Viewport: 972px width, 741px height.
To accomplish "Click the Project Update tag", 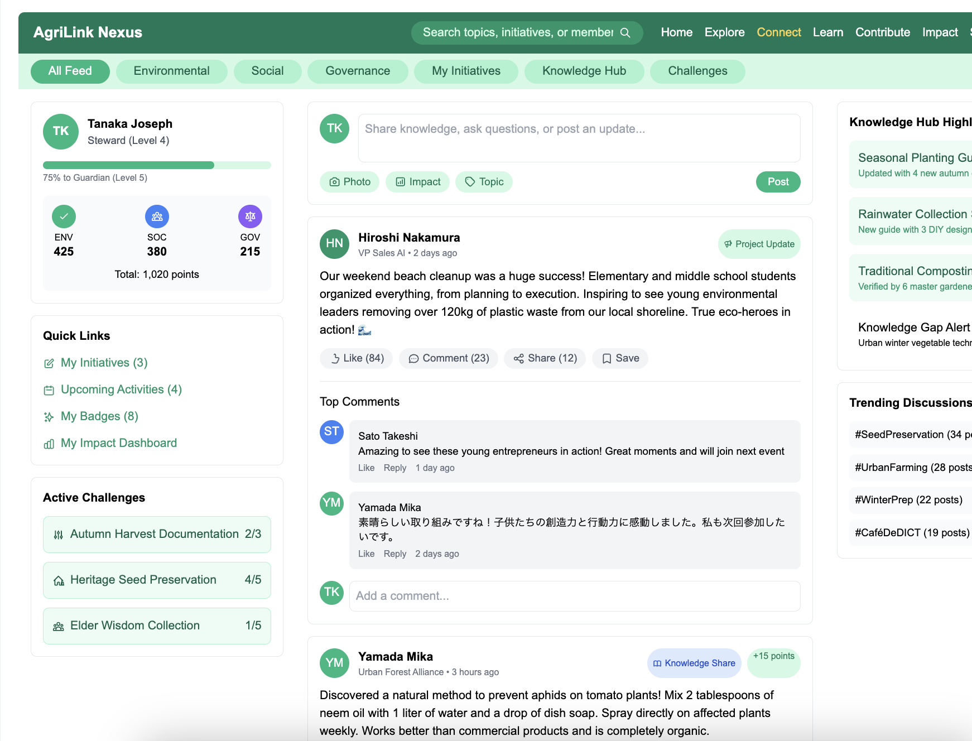I will 759,244.
